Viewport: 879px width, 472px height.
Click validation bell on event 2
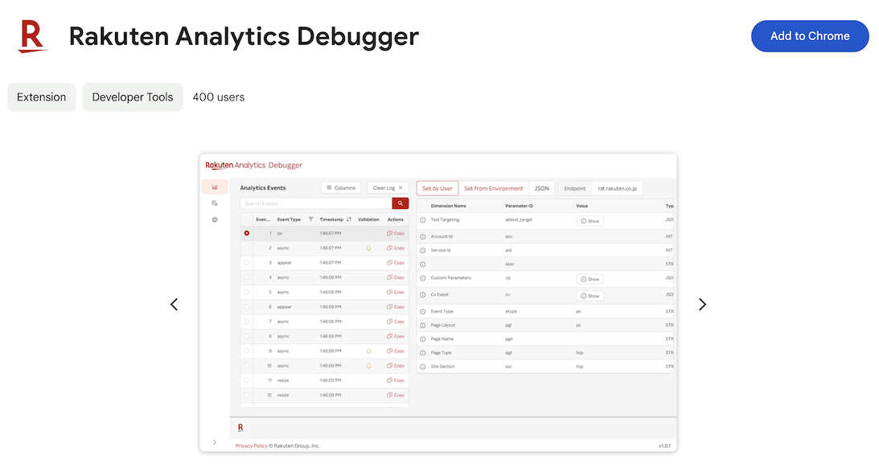[x=368, y=248]
